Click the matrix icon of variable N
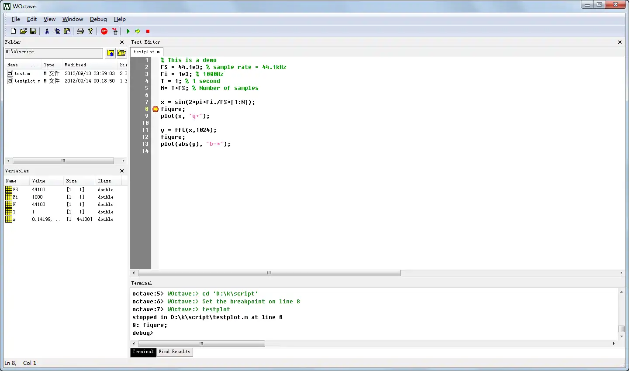 tap(9, 204)
